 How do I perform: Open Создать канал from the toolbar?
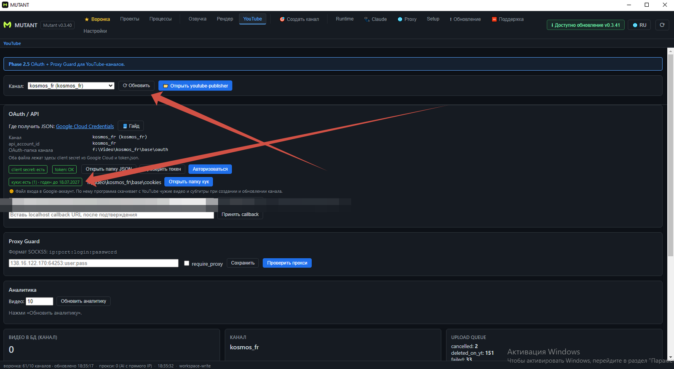point(300,19)
